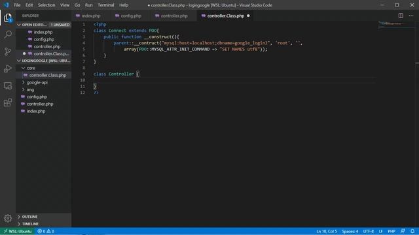Click the 1 UNSAVED badge

(x=60, y=25)
